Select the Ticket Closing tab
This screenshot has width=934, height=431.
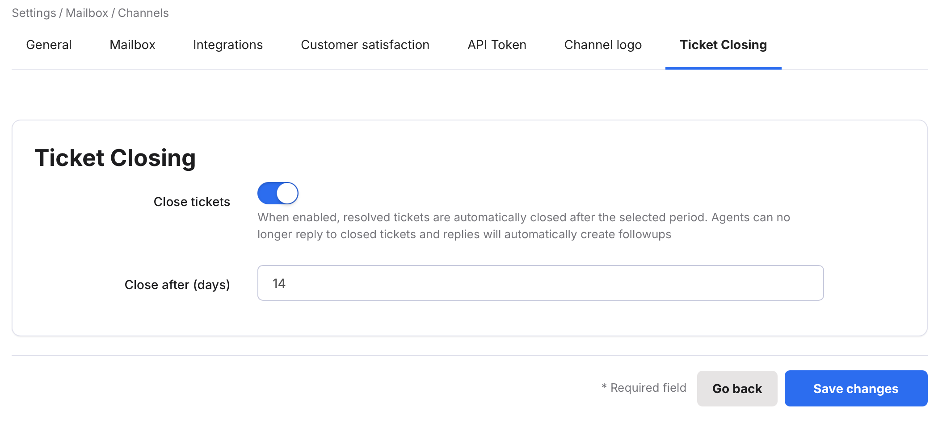point(723,45)
